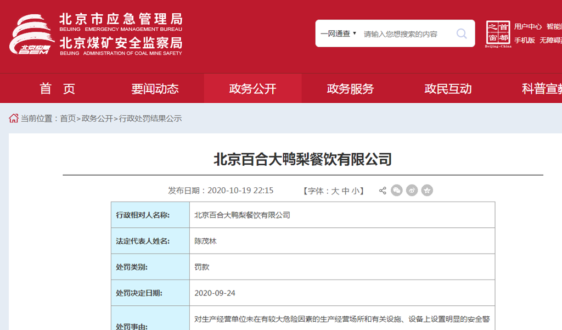Open the 首都之窗 Beijing-China seal icon
Image resolution: width=562 pixels, height=330 pixels.
[498, 33]
